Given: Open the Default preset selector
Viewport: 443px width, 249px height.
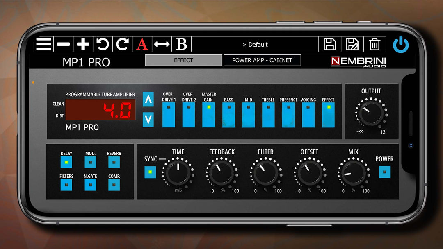Looking at the screenshot, I should click(255, 44).
